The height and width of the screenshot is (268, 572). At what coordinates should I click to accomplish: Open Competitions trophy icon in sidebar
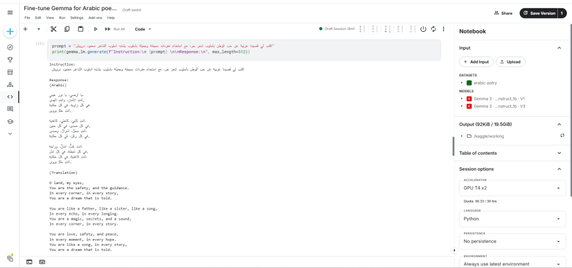[x=10, y=60]
